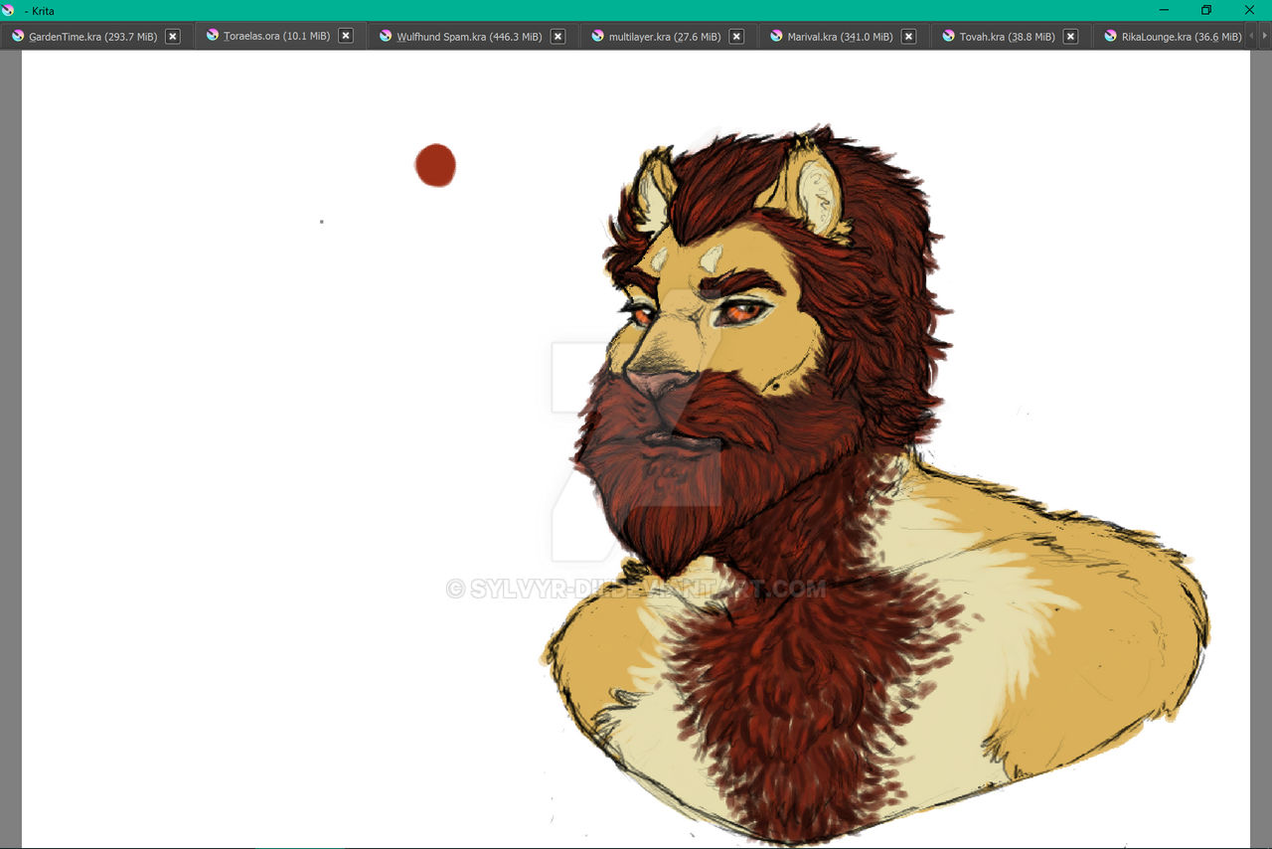Minimize the Krita window
The width and height of the screenshot is (1272, 849).
coord(1164,10)
